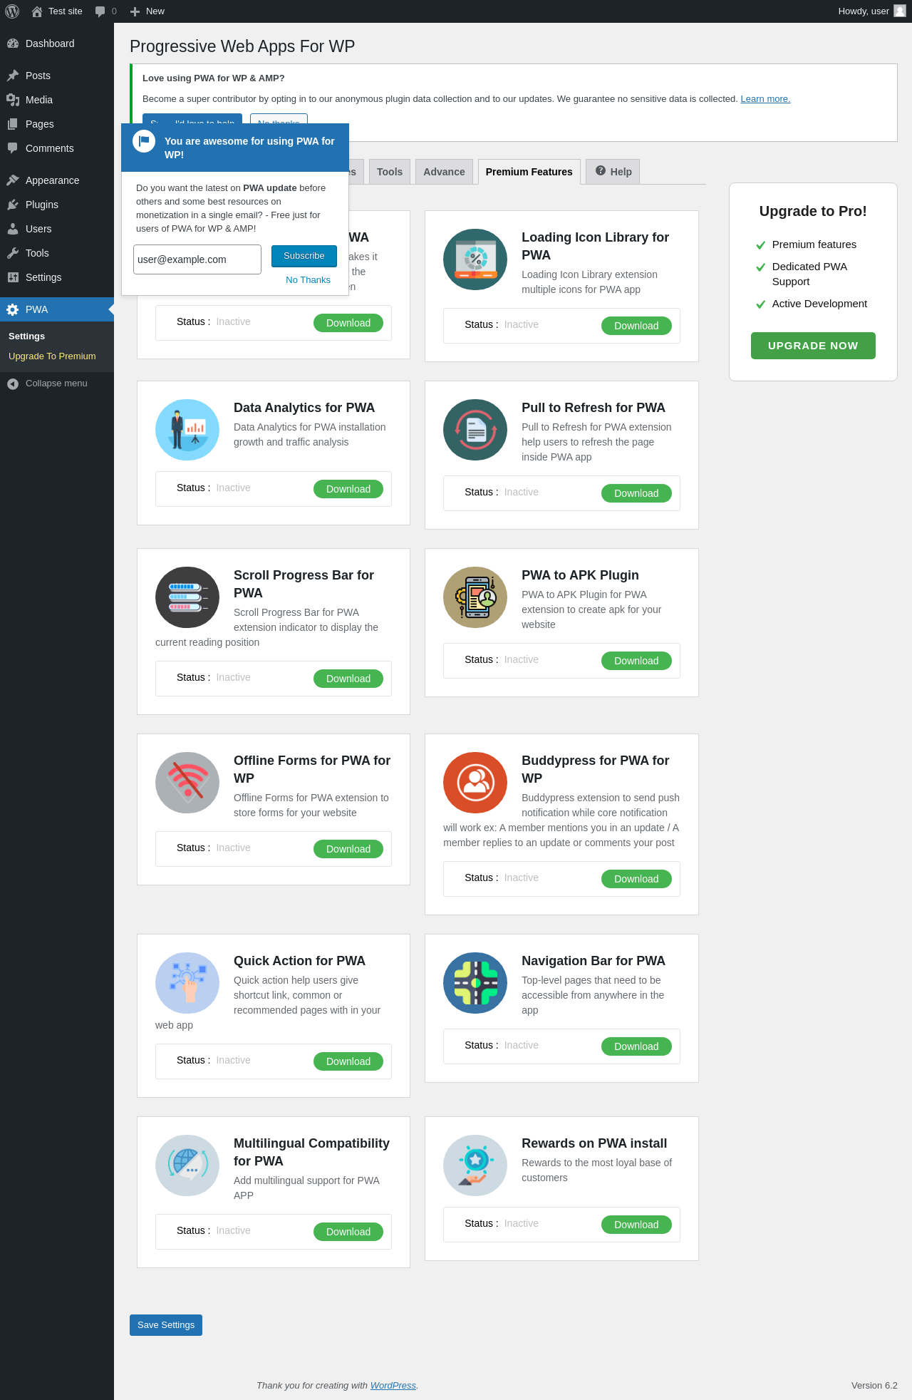Screen dimensions: 912x1400
Task: Click the Data Analytics for PWA icon
Action: click(187, 430)
